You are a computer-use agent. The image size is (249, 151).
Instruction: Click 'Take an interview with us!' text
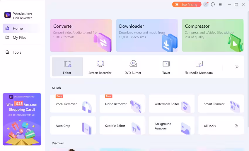(x=21, y=115)
